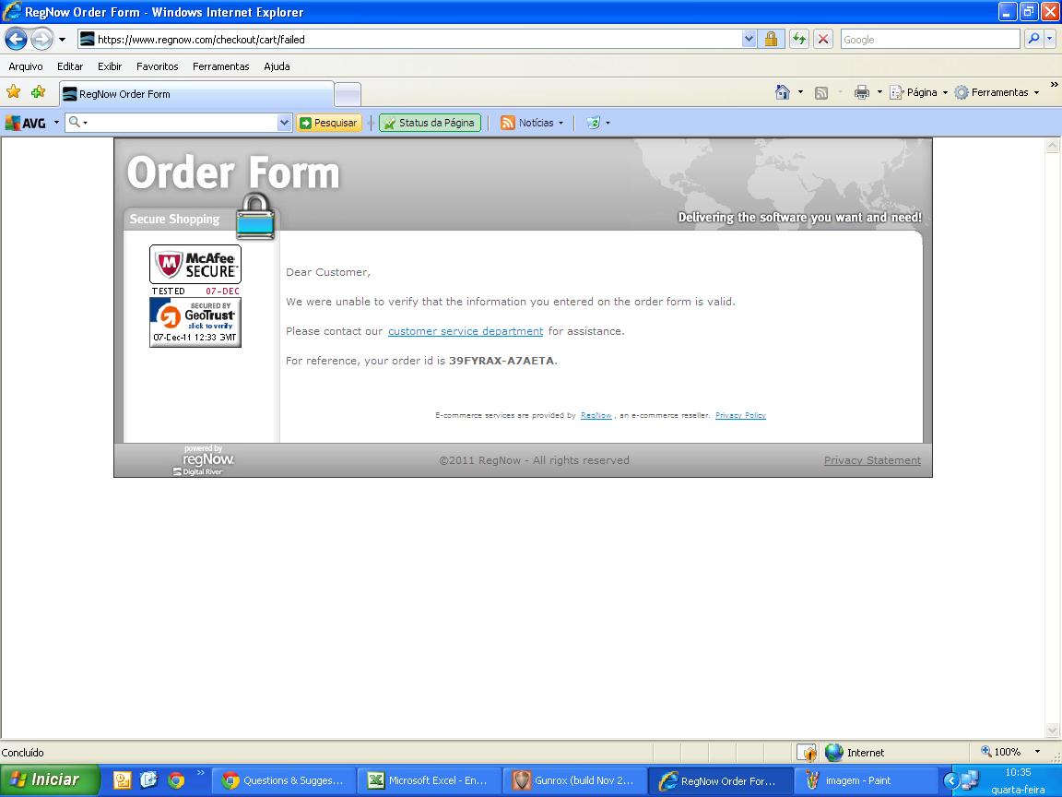
Task: Open the address bar URL dropdown
Action: pyautogui.click(x=749, y=39)
